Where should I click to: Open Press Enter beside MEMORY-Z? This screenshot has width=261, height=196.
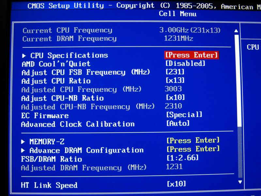click(x=193, y=140)
